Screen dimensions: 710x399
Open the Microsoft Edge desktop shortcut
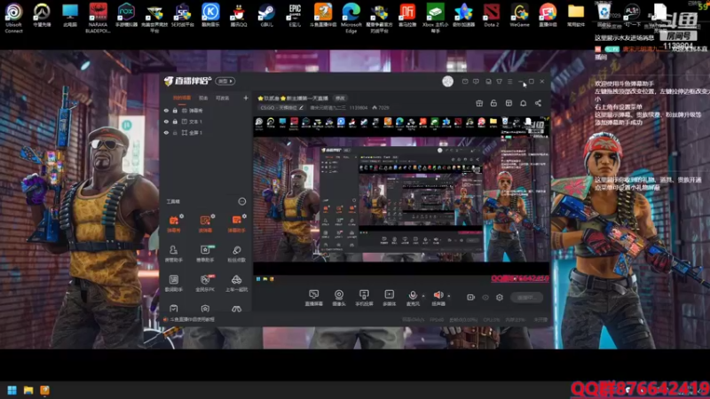click(351, 18)
